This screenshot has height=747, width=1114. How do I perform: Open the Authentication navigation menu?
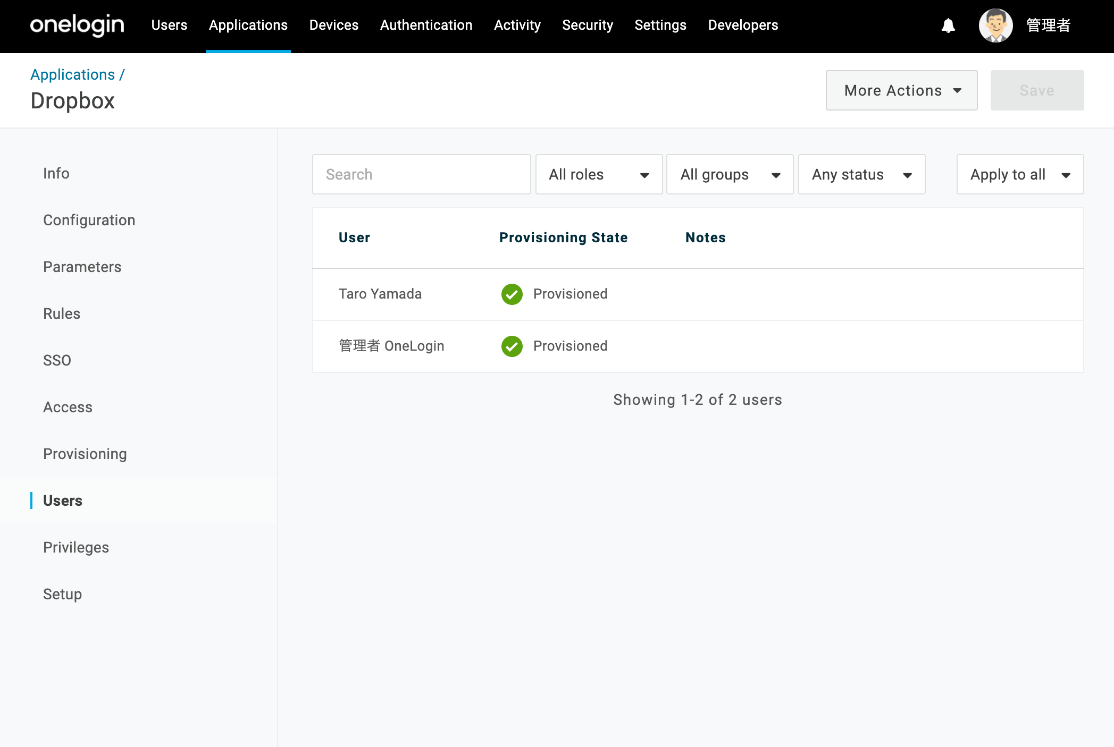tap(426, 25)
